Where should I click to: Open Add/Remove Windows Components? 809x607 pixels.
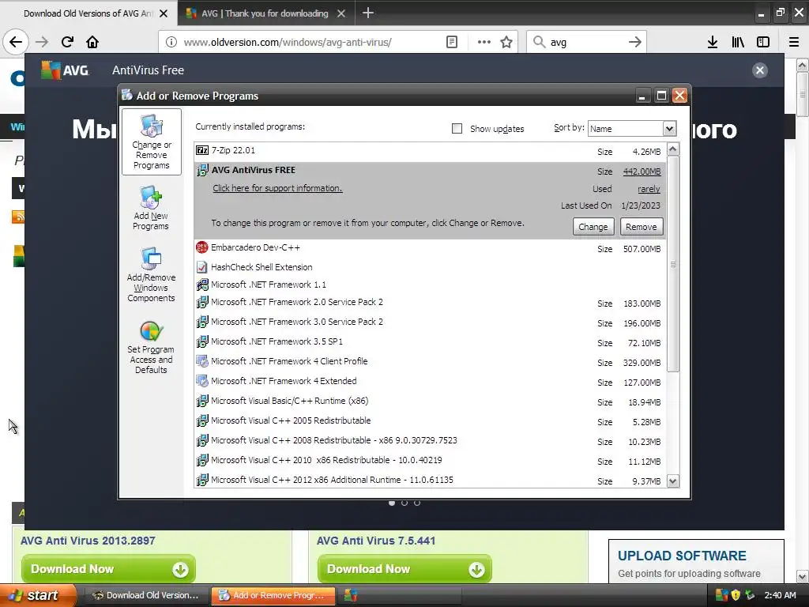click(151, 274)
